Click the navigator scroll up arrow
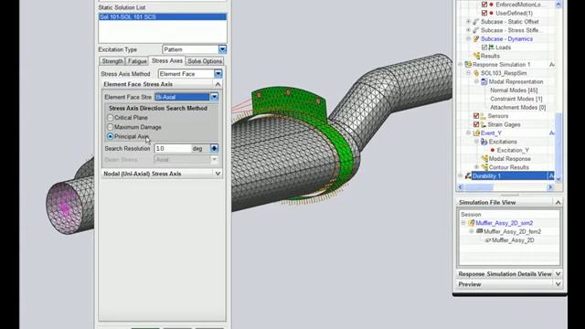 pyautogui.click(x=558, y=5)
